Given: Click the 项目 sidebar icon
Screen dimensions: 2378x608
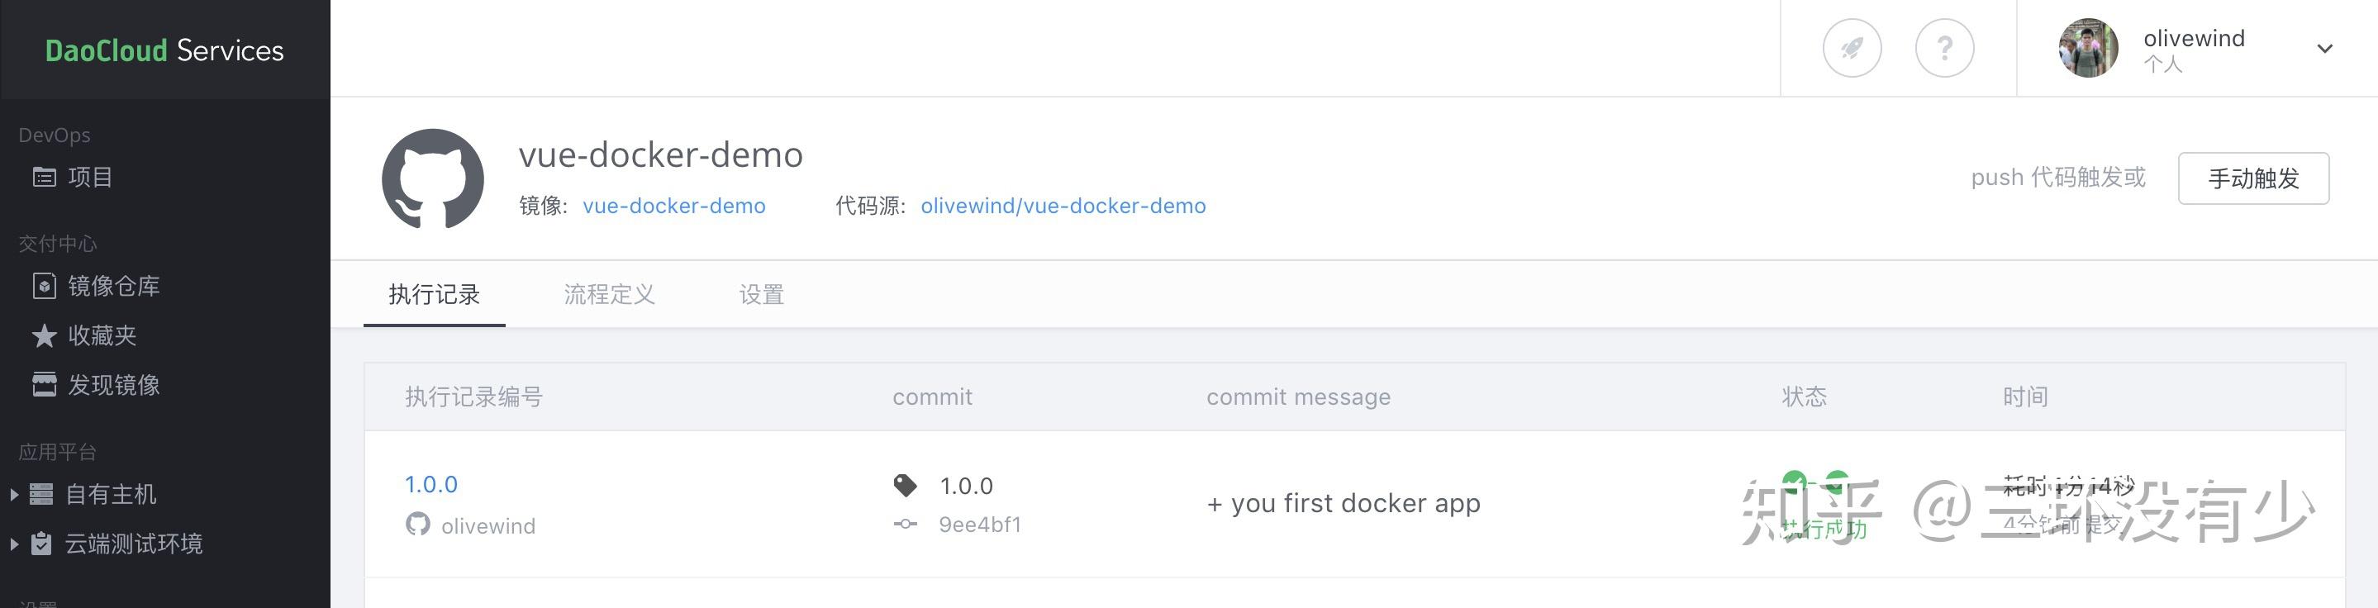Looking at the screenshot, I should [45, 177].
